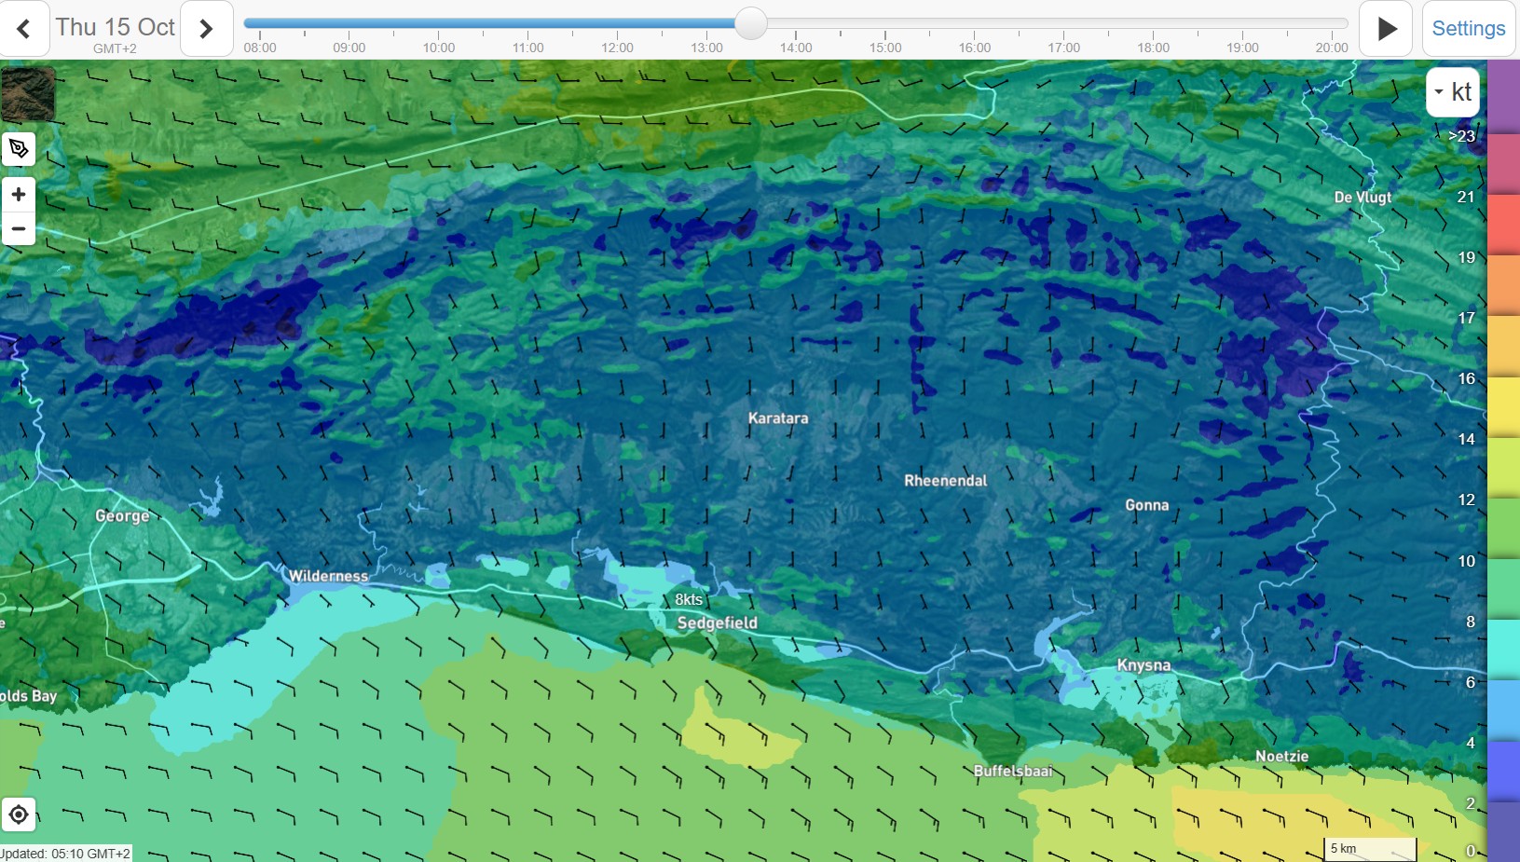Viewport: 1520px width, 862px height.
Task: Click the George town label
Action: tap(122, 515)
